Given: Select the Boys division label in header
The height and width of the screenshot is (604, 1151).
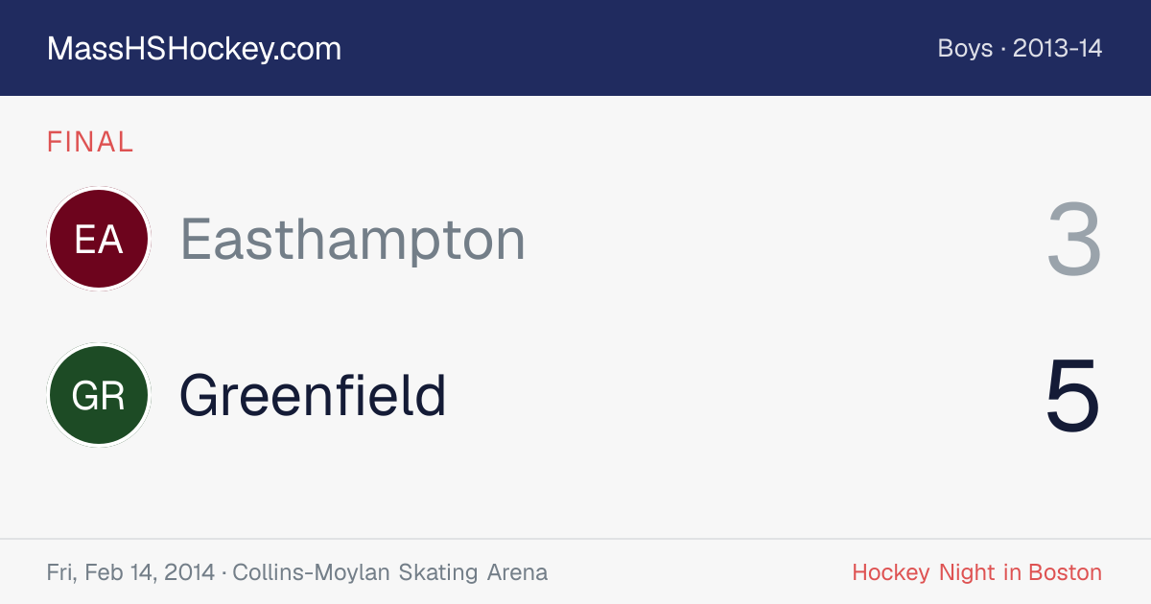Looking at the screenshot, I should [965, 49].
